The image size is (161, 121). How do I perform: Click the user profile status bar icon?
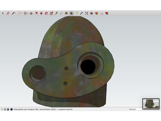(x=8, y=109)
